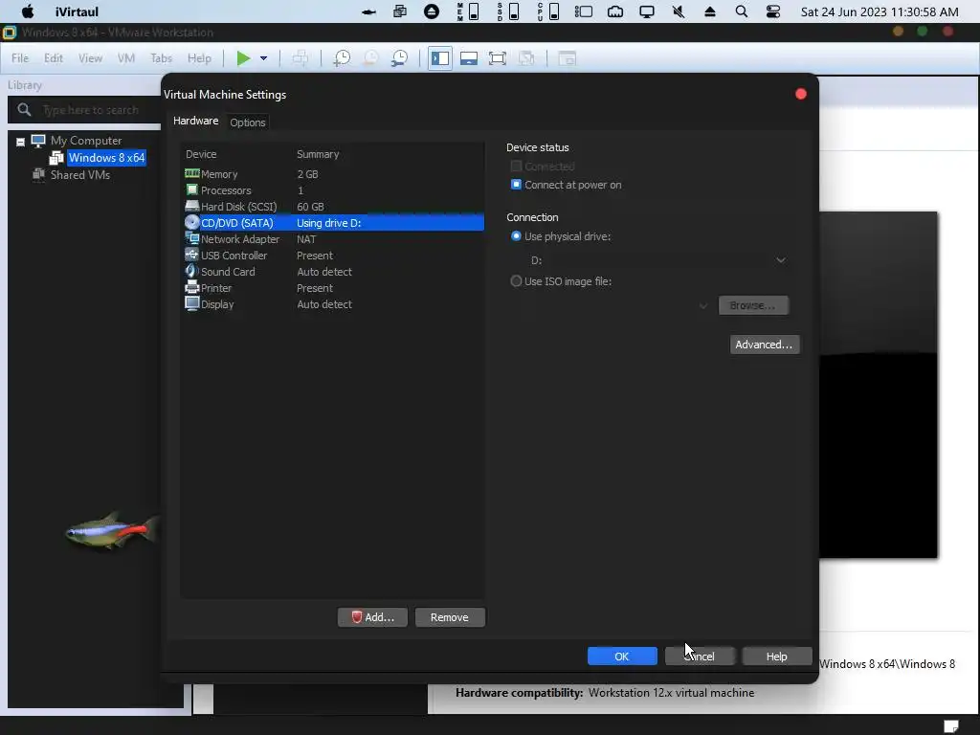This screenshot has width=980, height=735.
Task: Click the MEM monitor icon in menu bar
Action: pos(469,11)
